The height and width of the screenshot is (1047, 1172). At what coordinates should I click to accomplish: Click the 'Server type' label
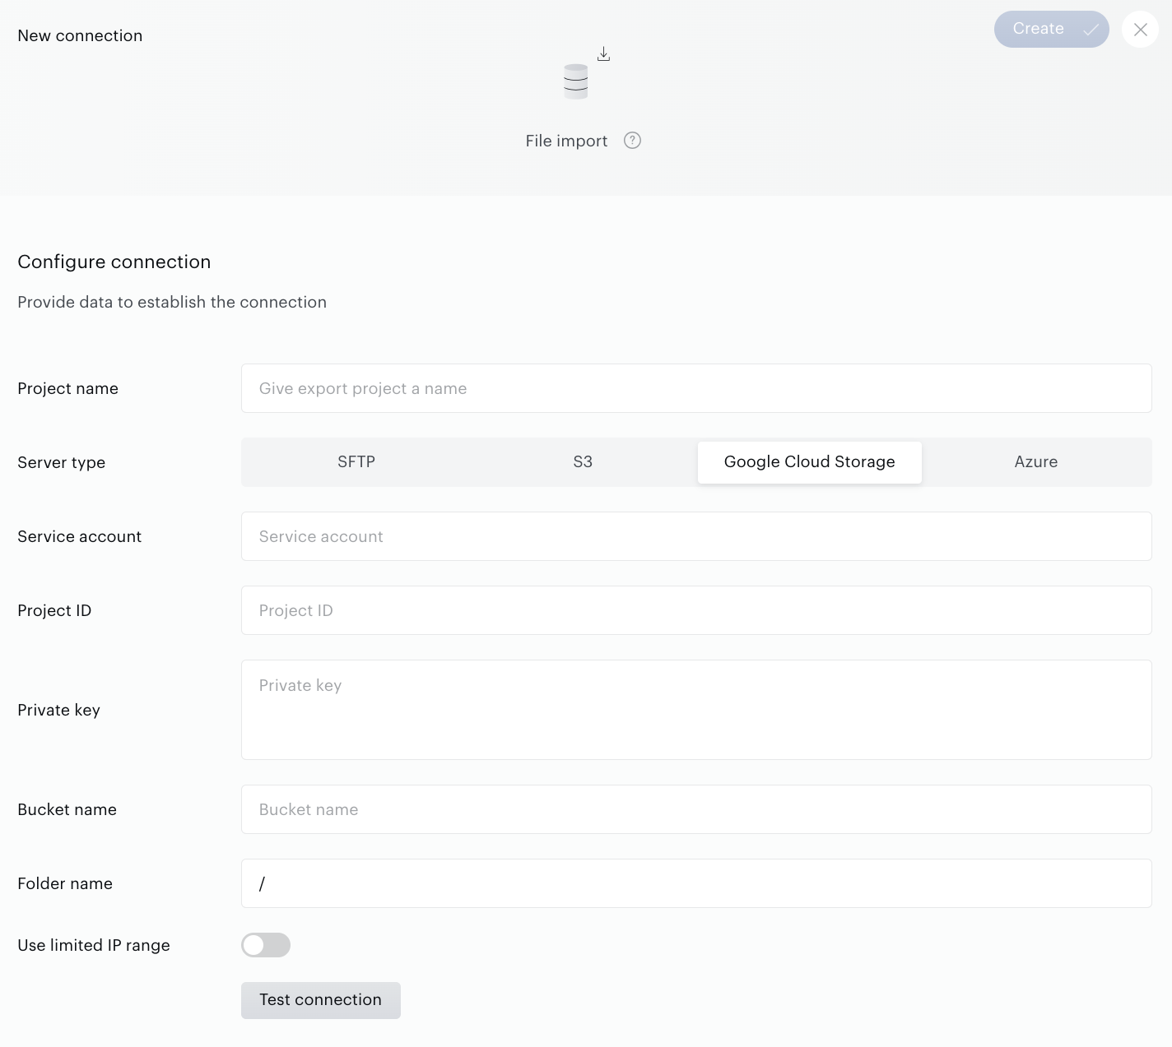62,462
